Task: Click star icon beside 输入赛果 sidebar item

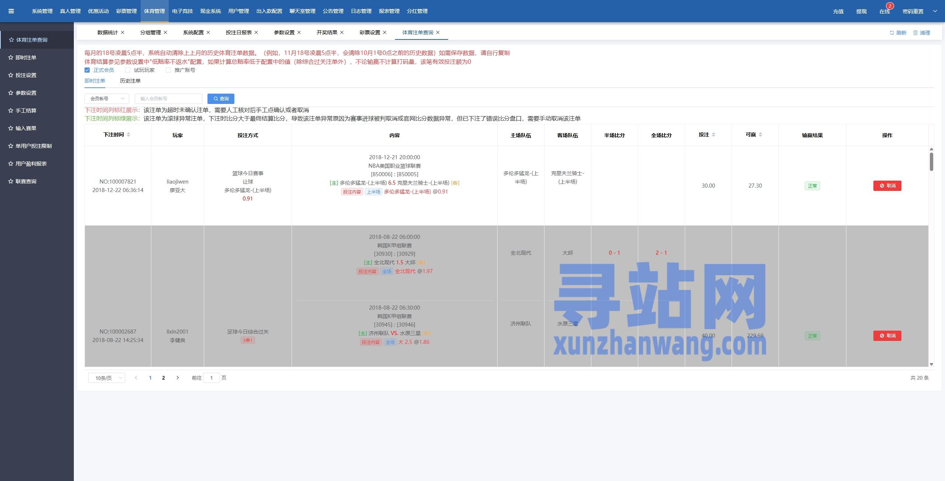Action: (x=11, y=128)
